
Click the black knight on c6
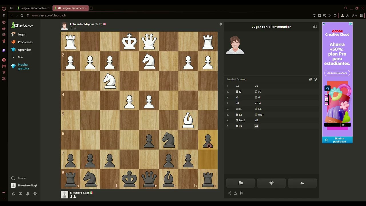pos(169,140)
